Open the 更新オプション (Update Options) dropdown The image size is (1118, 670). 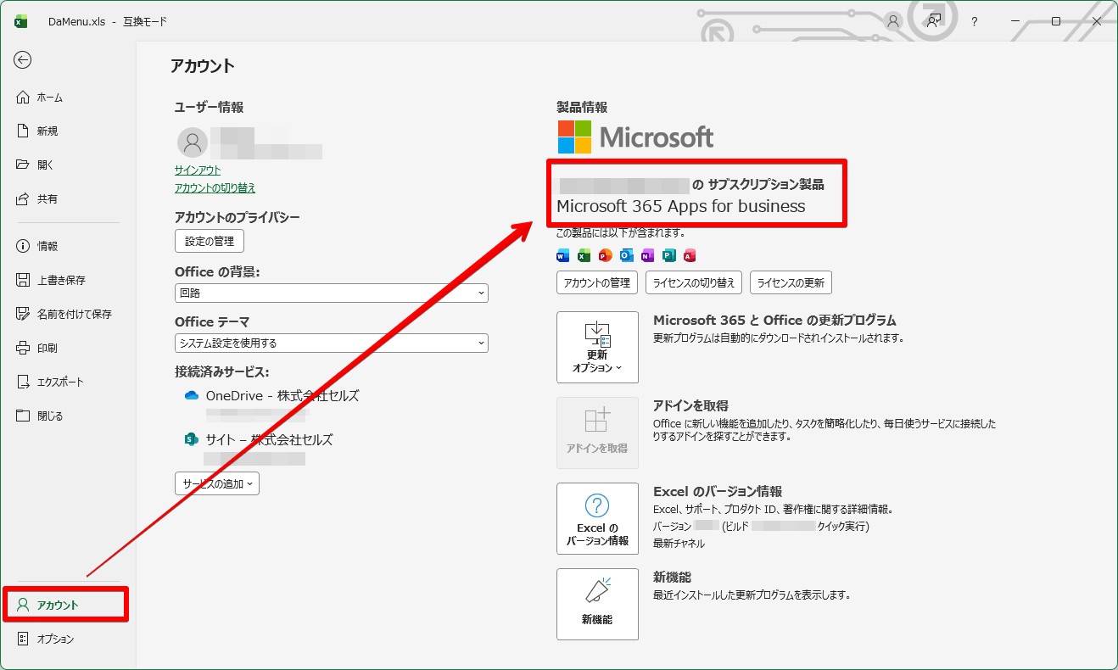coord(597,347)
